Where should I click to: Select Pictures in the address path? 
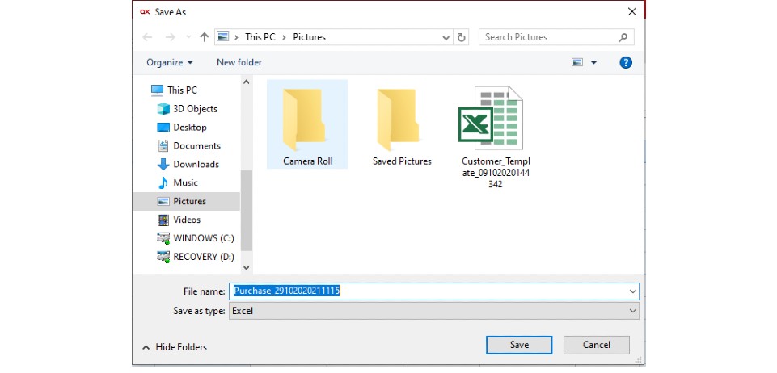[x=309, y=37]
